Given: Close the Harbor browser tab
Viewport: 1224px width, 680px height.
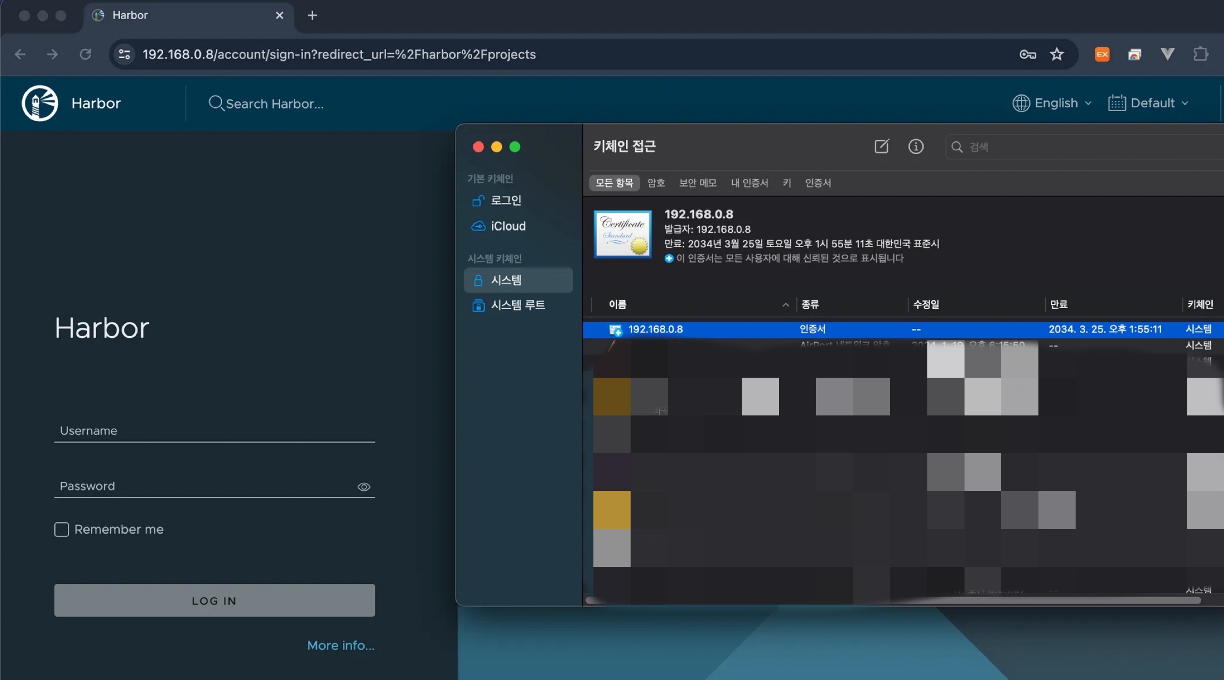Looking at the screenshot, I should point(280,15).
